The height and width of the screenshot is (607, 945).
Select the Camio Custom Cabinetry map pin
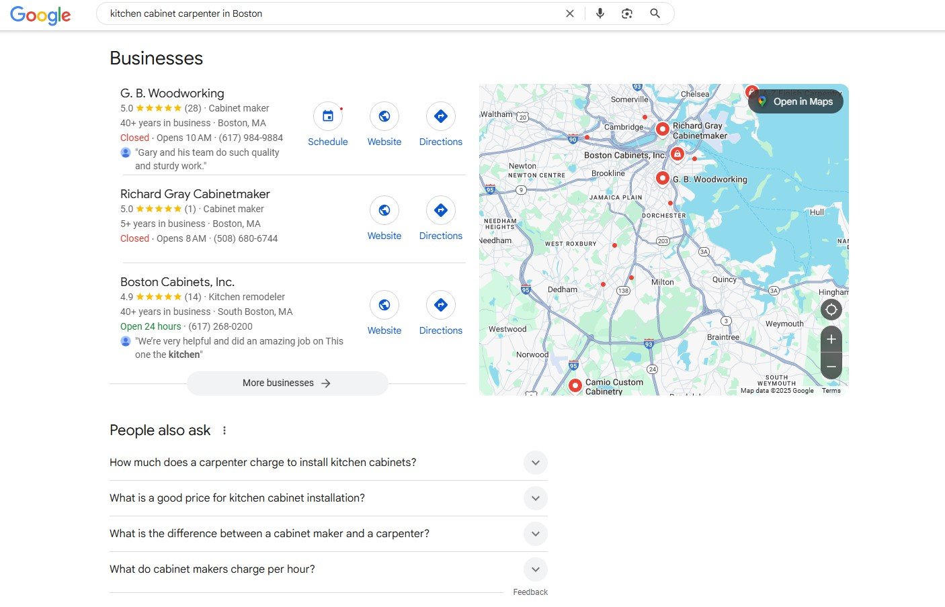(x=575, y=385)
